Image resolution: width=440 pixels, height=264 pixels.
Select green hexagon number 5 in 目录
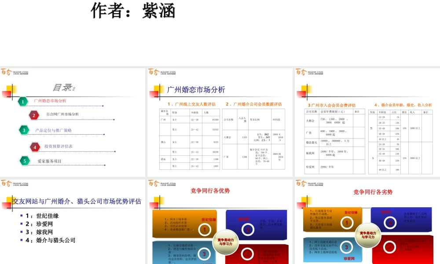tap(25, 161)
